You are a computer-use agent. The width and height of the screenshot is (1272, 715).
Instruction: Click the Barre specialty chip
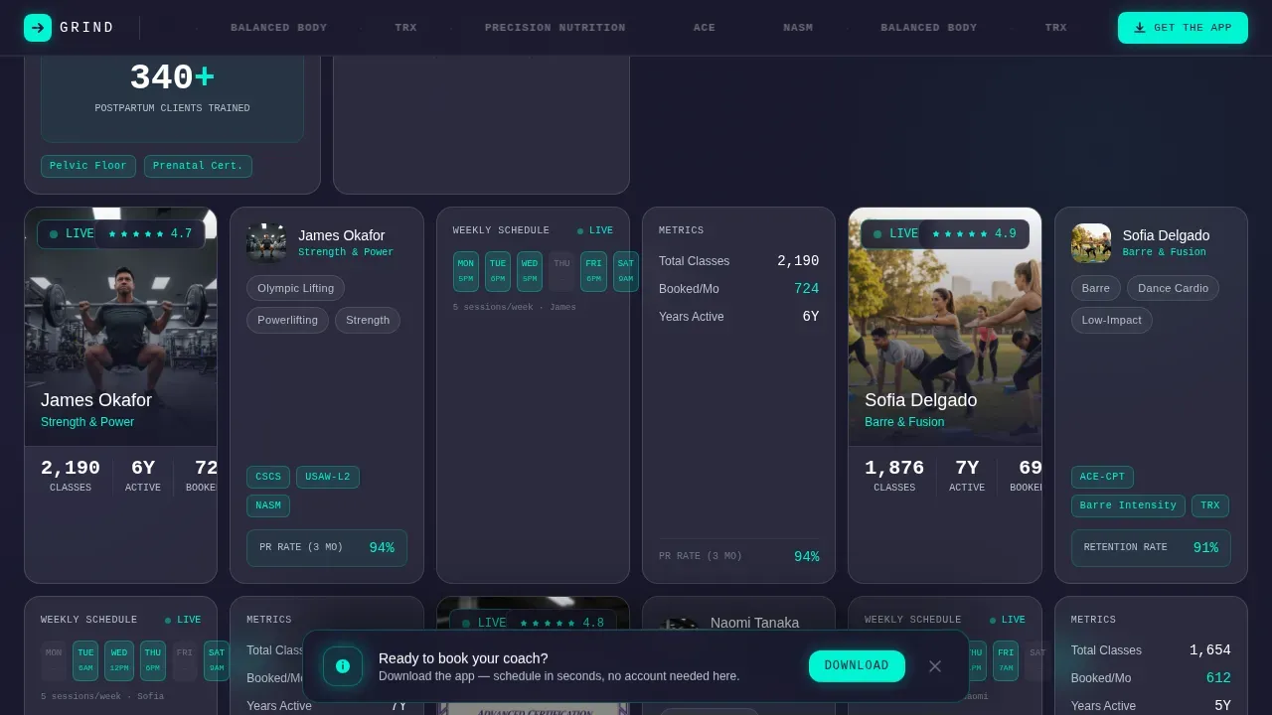1096,288
